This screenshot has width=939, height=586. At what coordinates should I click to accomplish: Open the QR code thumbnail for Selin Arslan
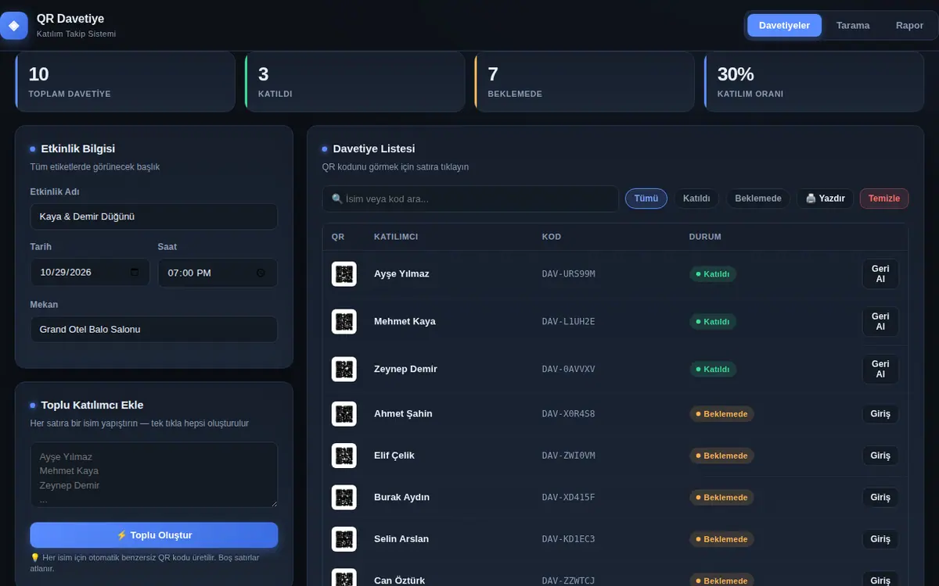344,539
